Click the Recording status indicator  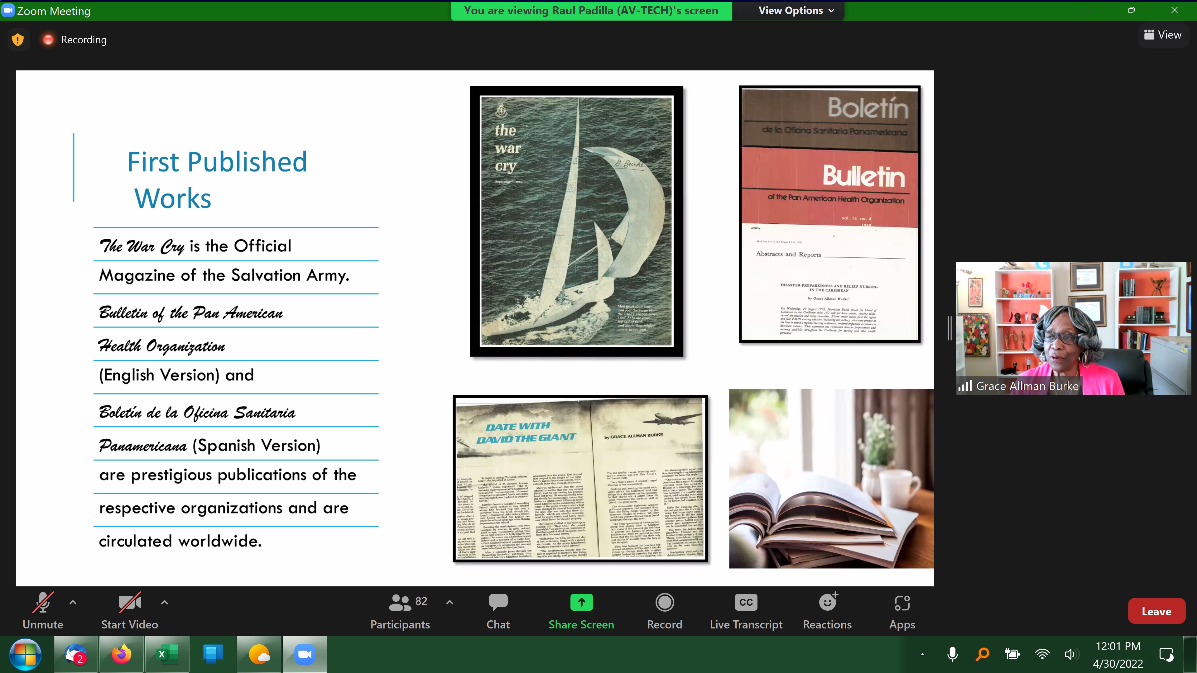coord(75,40)
